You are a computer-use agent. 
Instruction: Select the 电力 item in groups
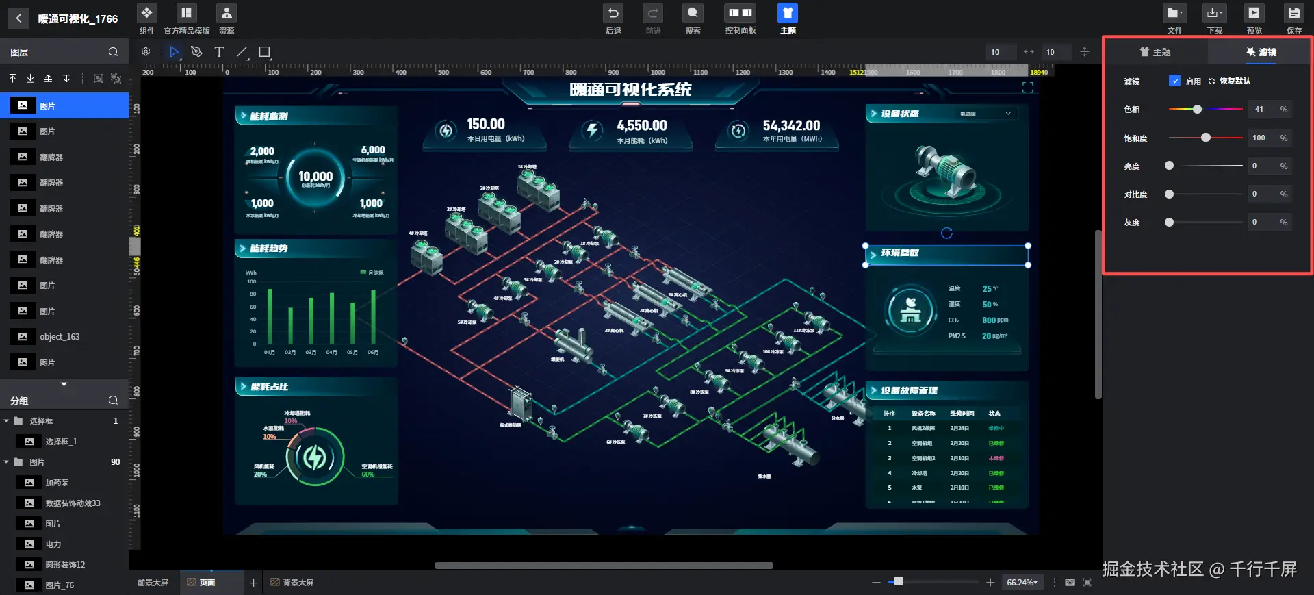click(64, 544)
